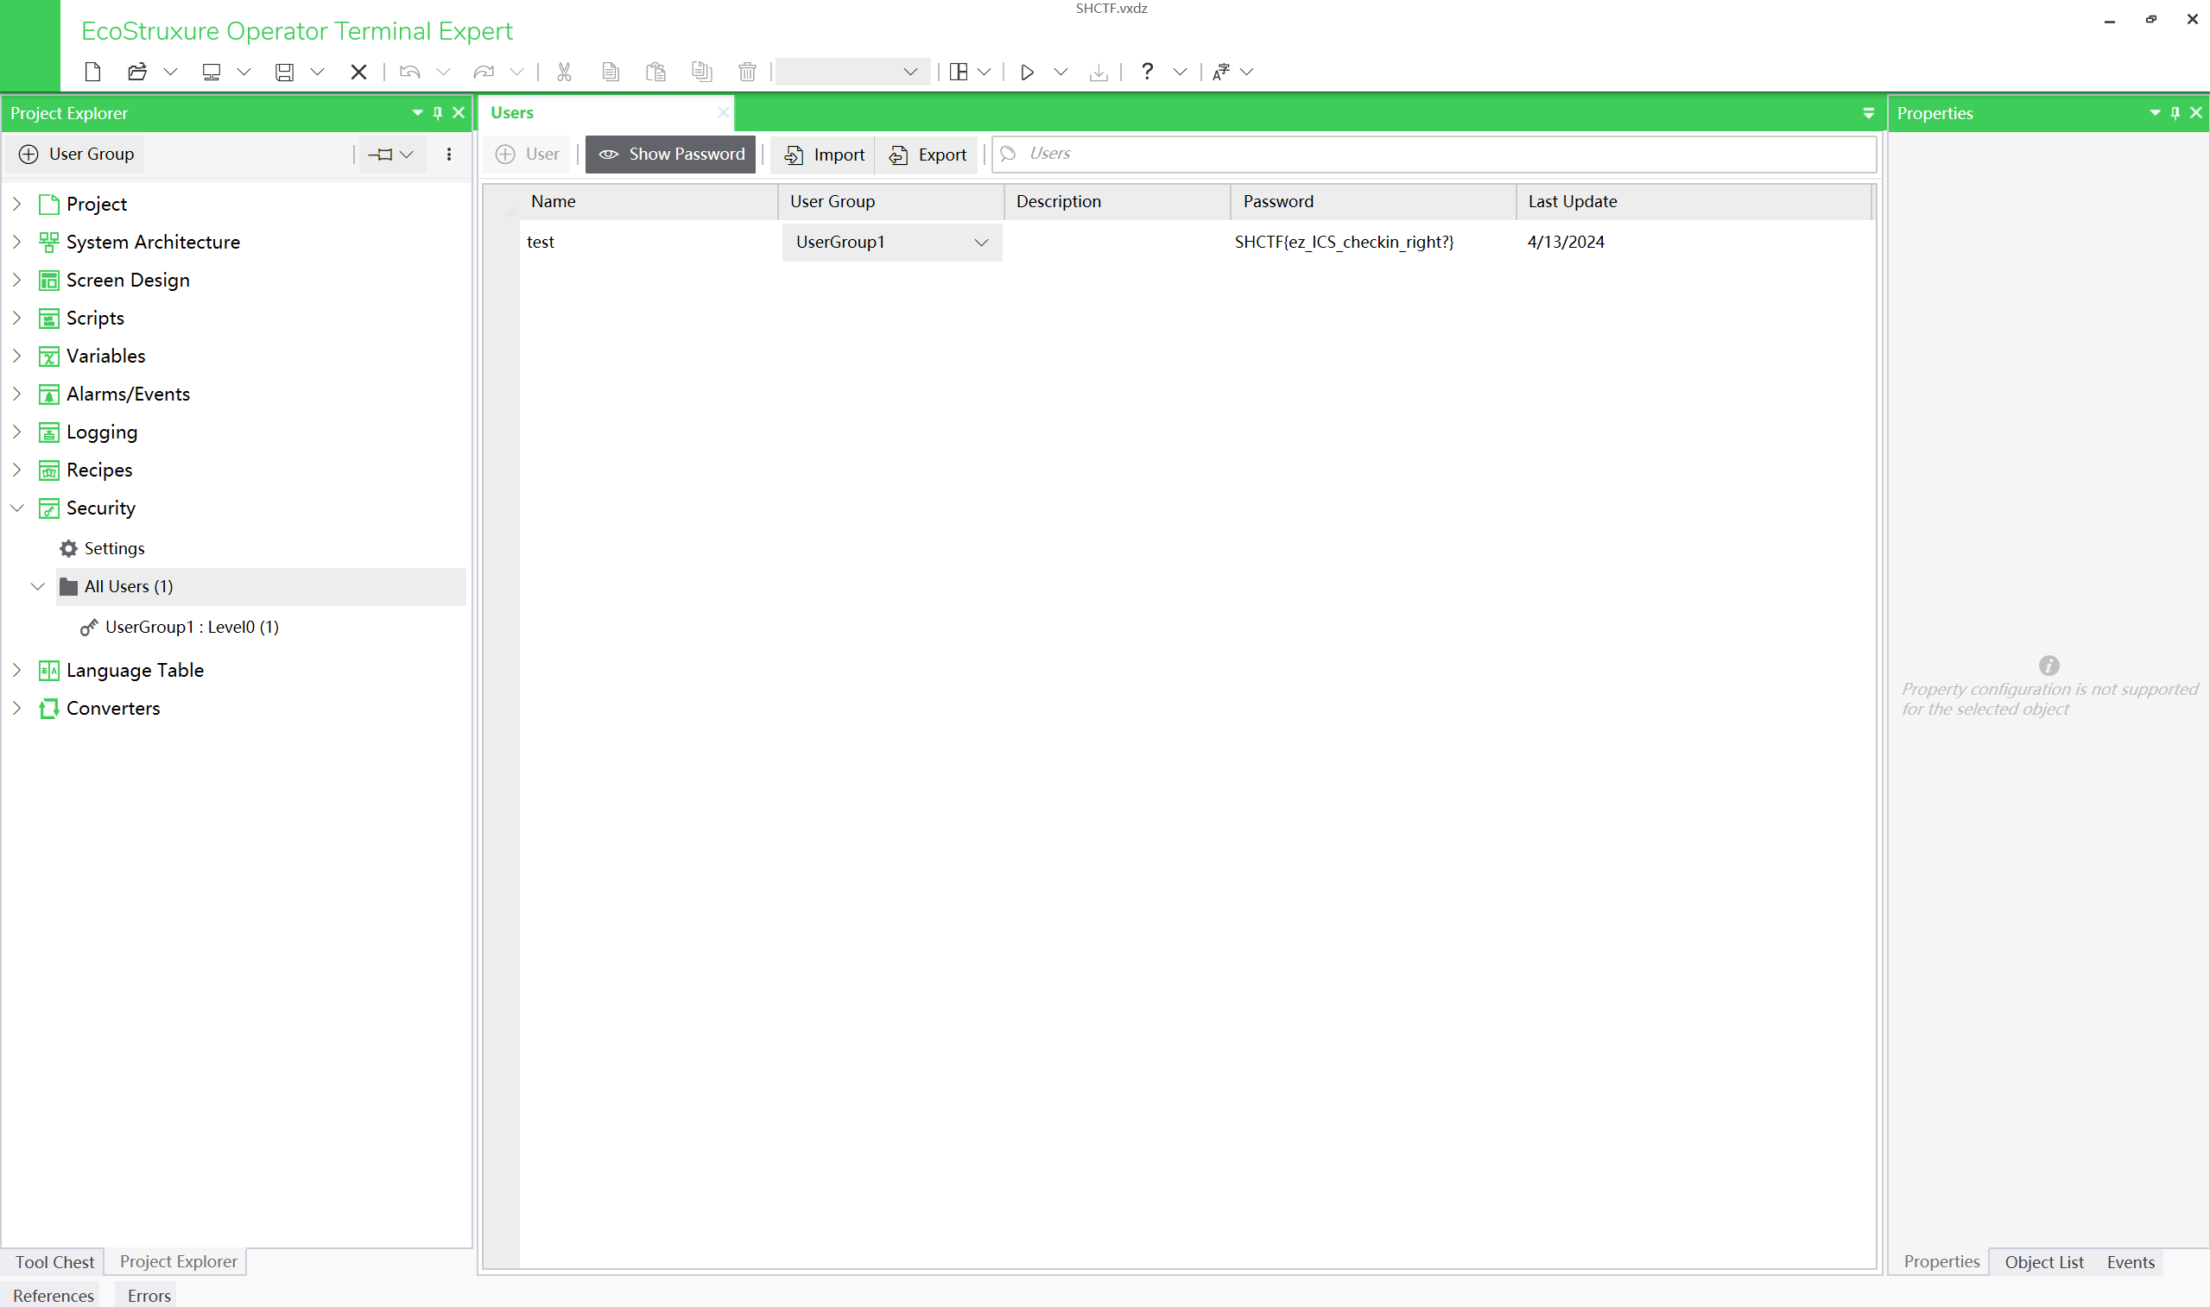Click the SHCTF{ez_ICS_checkin_right?} password cell
Image resolution: width=2210 pixels, height=1307 pixels.
(x=1373, y=243)
